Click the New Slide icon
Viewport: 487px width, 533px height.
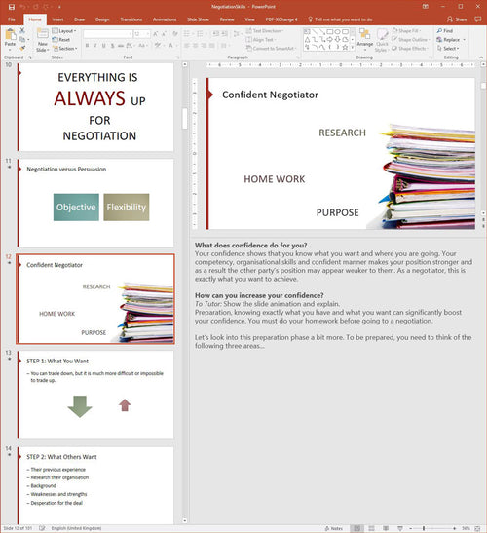[x=43, y=34]
